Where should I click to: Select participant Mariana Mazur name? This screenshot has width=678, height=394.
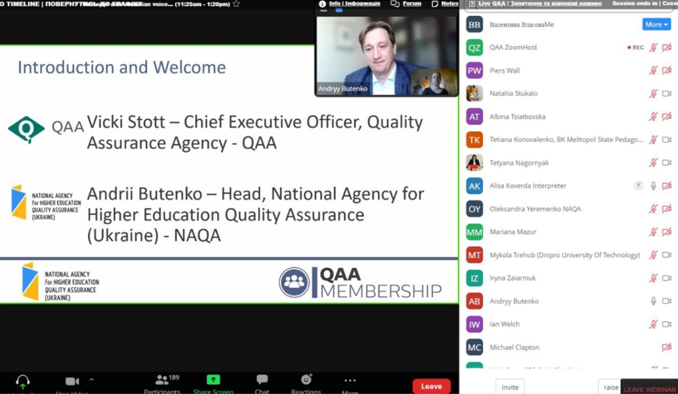pyautogui.click(x=513, y=232)
